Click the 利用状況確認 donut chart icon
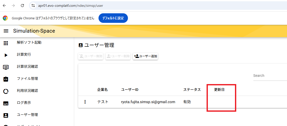 click(x=6, y=91)
